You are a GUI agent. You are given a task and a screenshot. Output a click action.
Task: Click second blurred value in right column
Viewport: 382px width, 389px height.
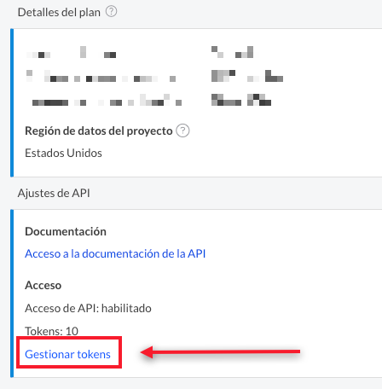click(x=247, y=76)
